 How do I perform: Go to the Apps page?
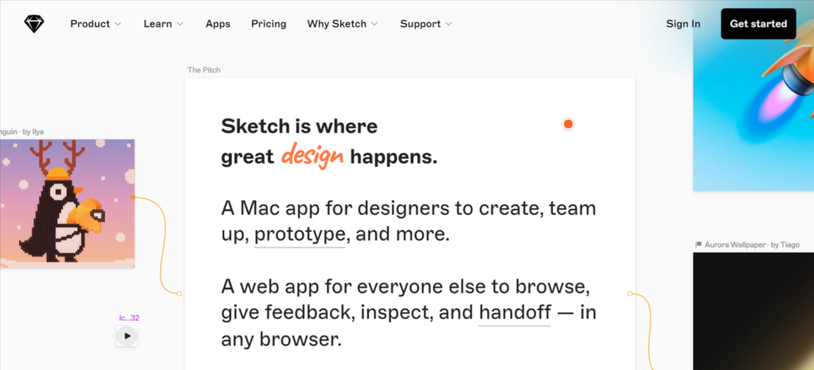(218, 24)
